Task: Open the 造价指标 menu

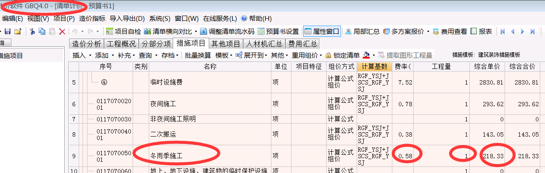Action: 92,19
